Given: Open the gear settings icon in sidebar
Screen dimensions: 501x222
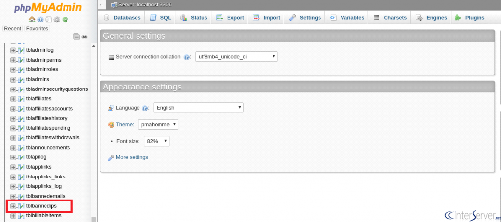Looking at the screenshot, I should coord(57,20).
